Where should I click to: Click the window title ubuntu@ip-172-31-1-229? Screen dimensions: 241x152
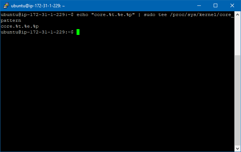(x=36, y=6)
